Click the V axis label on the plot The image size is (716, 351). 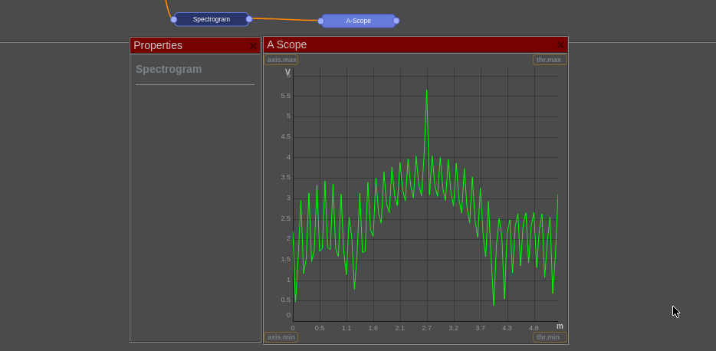pyautogui.click(x=287, y=72)
